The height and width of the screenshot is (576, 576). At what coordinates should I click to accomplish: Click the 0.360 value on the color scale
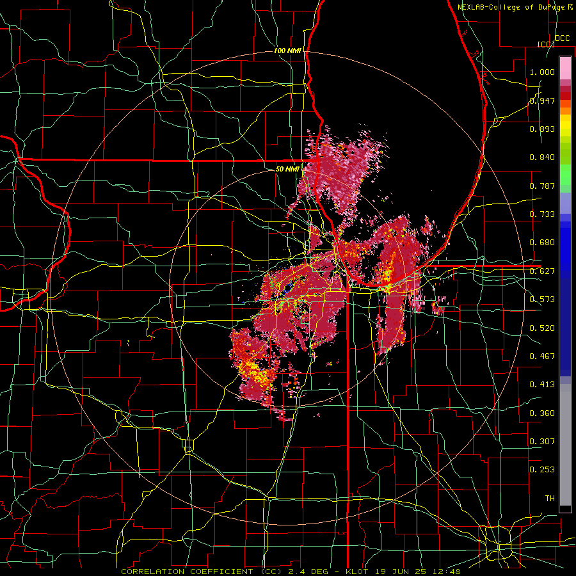click(542, 413)
